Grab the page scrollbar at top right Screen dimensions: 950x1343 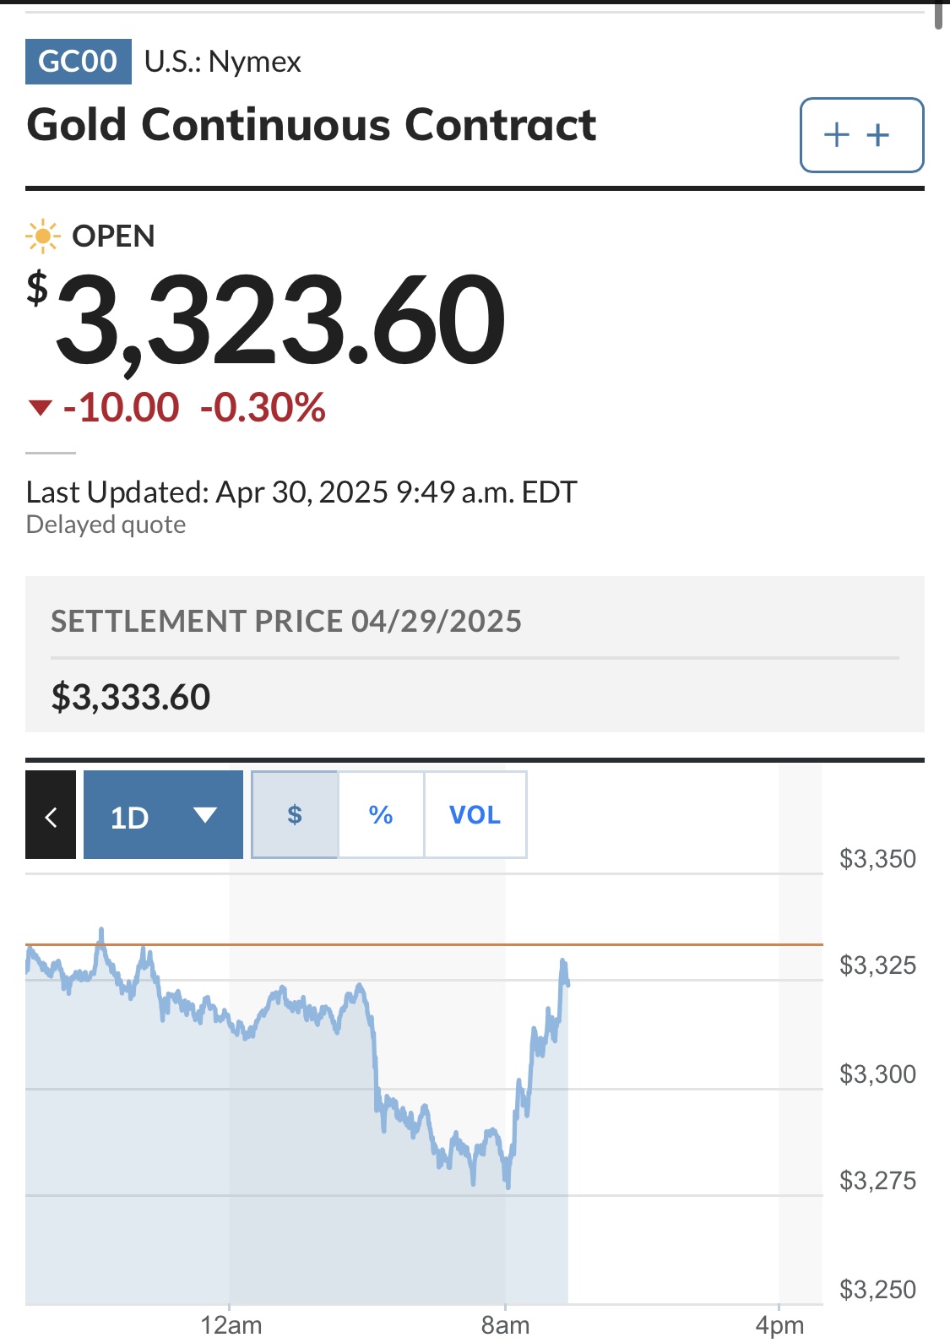(938, 15)
